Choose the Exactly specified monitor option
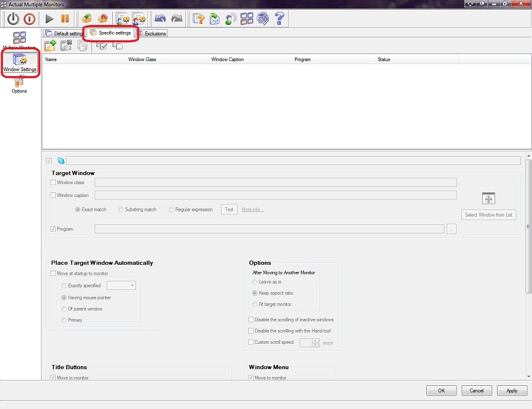Screen dimensions: 532x409 tap(64, 286)
